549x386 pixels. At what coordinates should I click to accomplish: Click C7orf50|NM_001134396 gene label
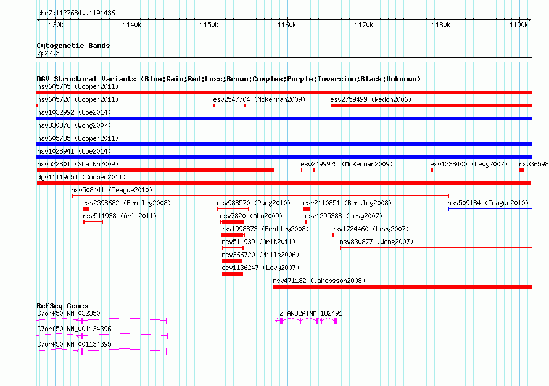click(74, 329)
